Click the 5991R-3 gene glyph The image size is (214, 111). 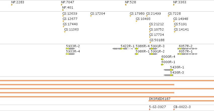pos(153,49)
